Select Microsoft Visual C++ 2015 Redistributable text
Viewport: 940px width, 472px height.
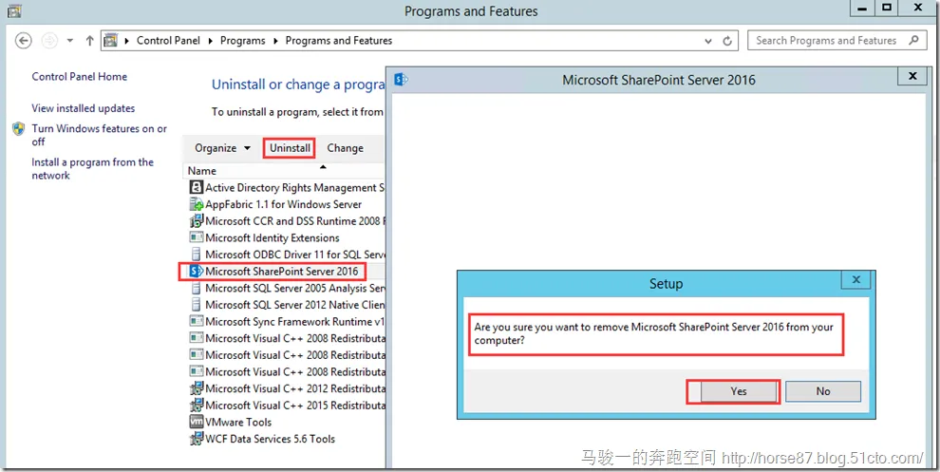click(x=295, y=406)
